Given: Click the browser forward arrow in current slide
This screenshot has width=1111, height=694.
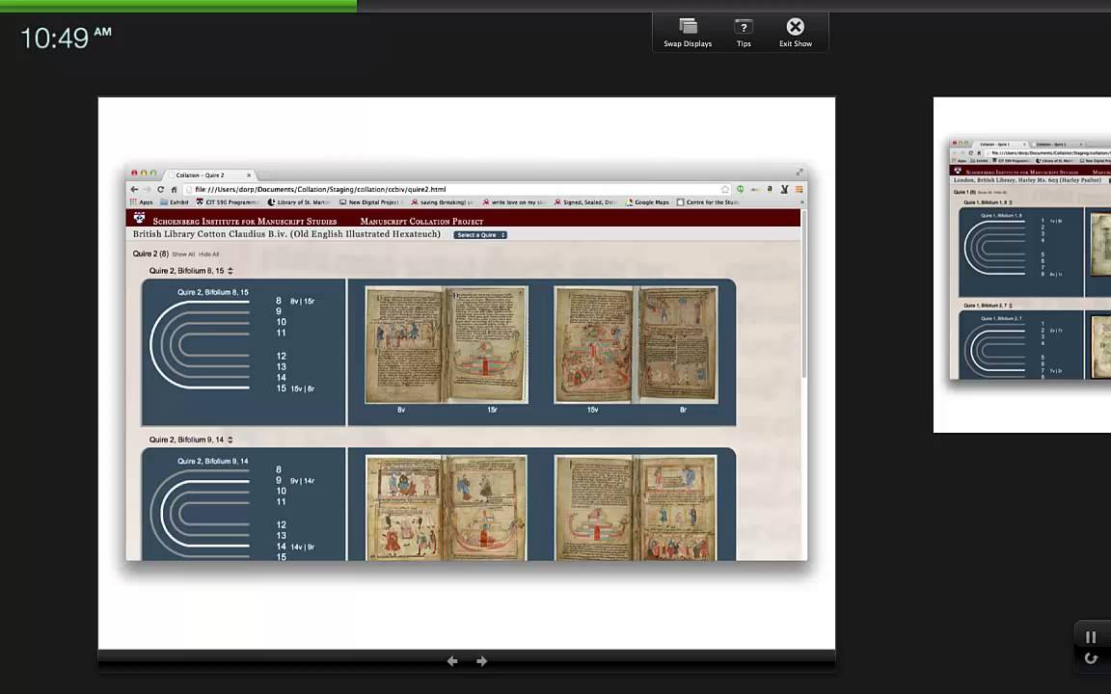Looking at the screenshot, I should tap(147, 189).
